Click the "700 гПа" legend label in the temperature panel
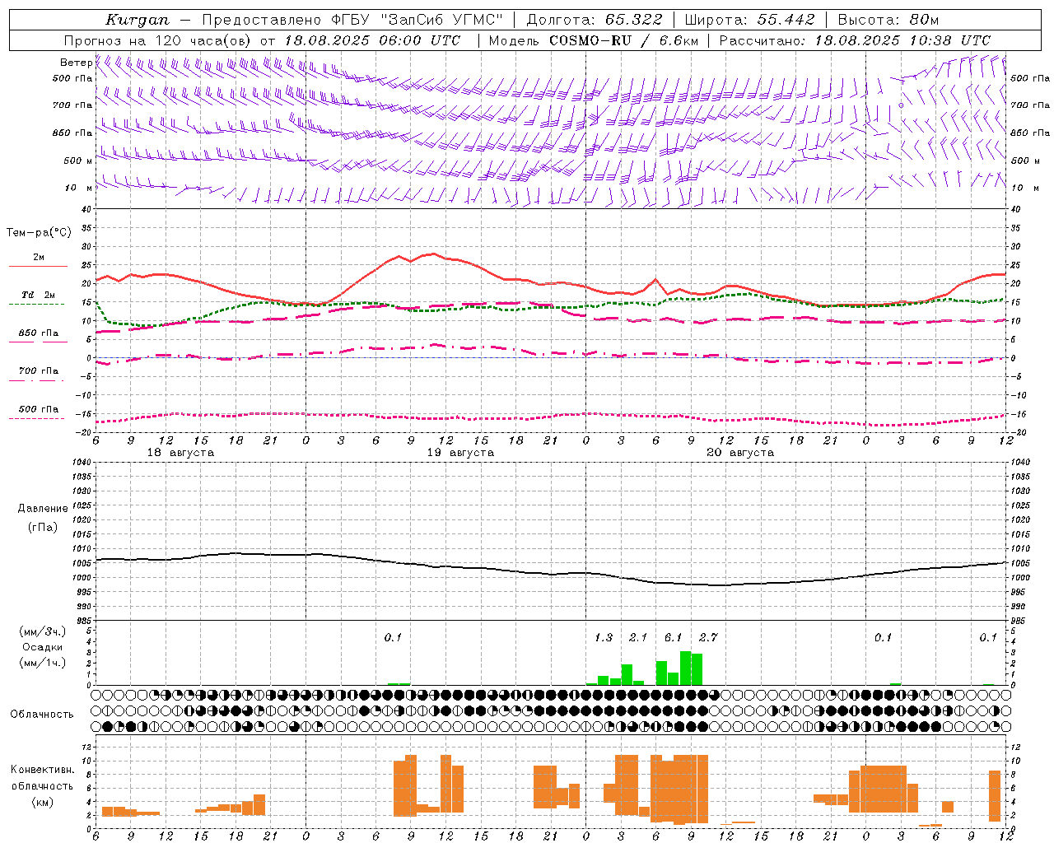 (x=39, y=370)
